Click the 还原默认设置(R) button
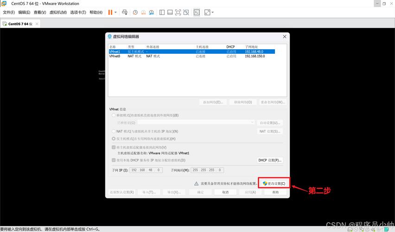This screenshot has width=395, height=232. pos(122,192)
